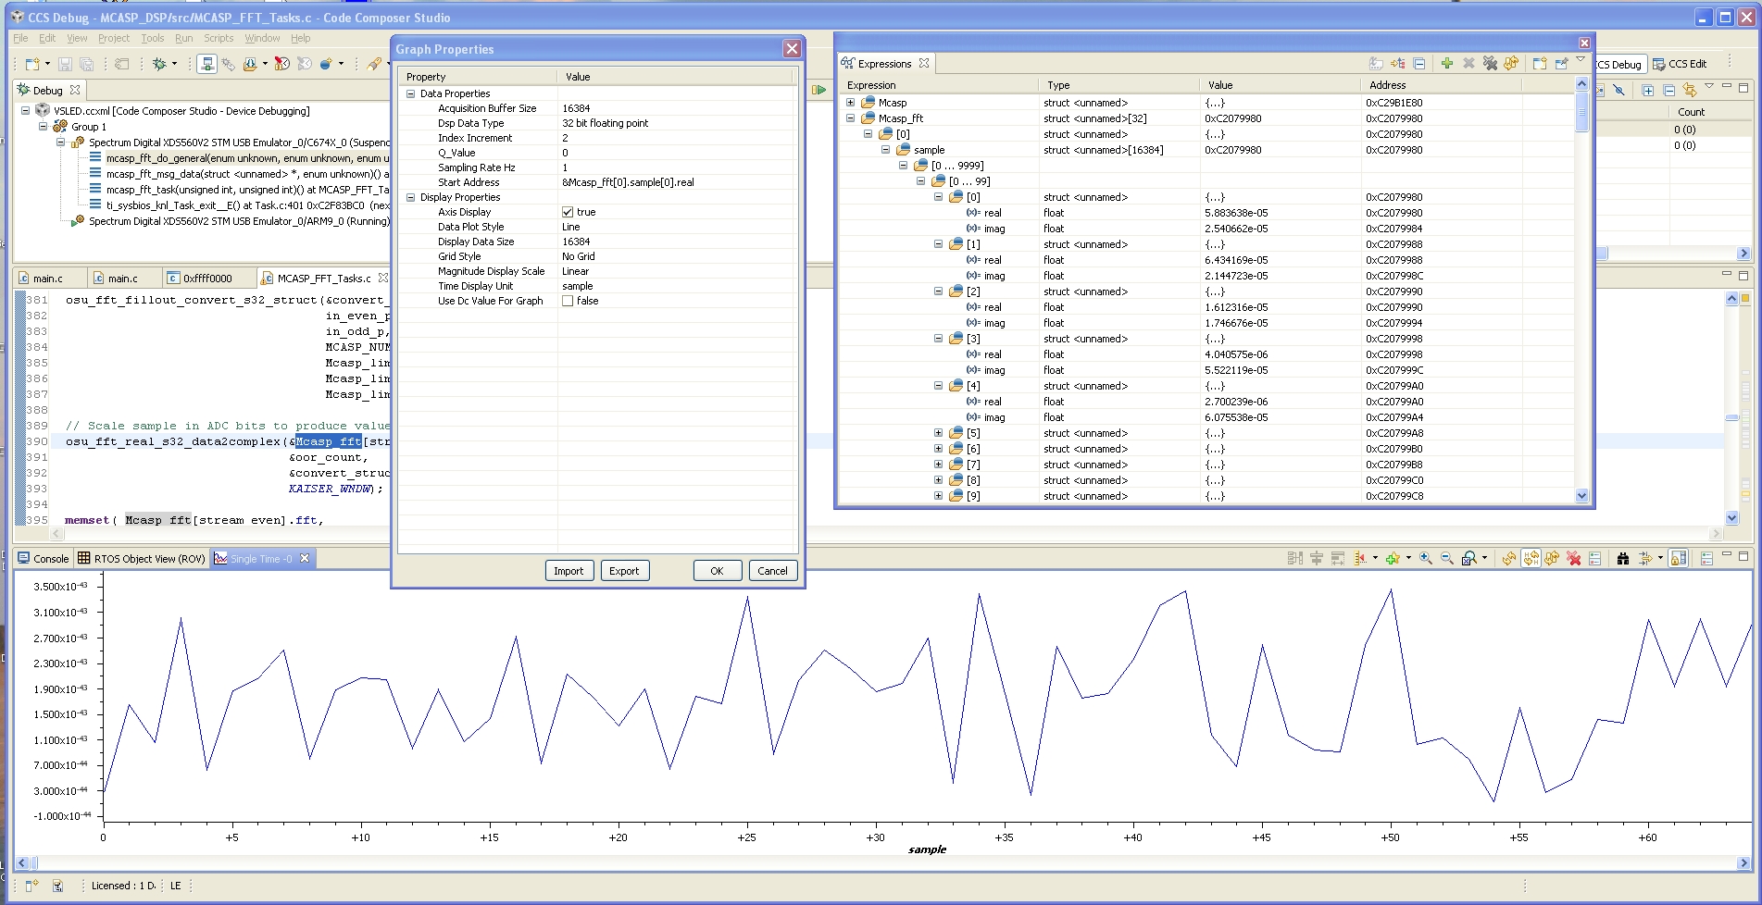
Task: Switch to RTOS Object View (ROV) tab
Action: (x=141, y=558)
